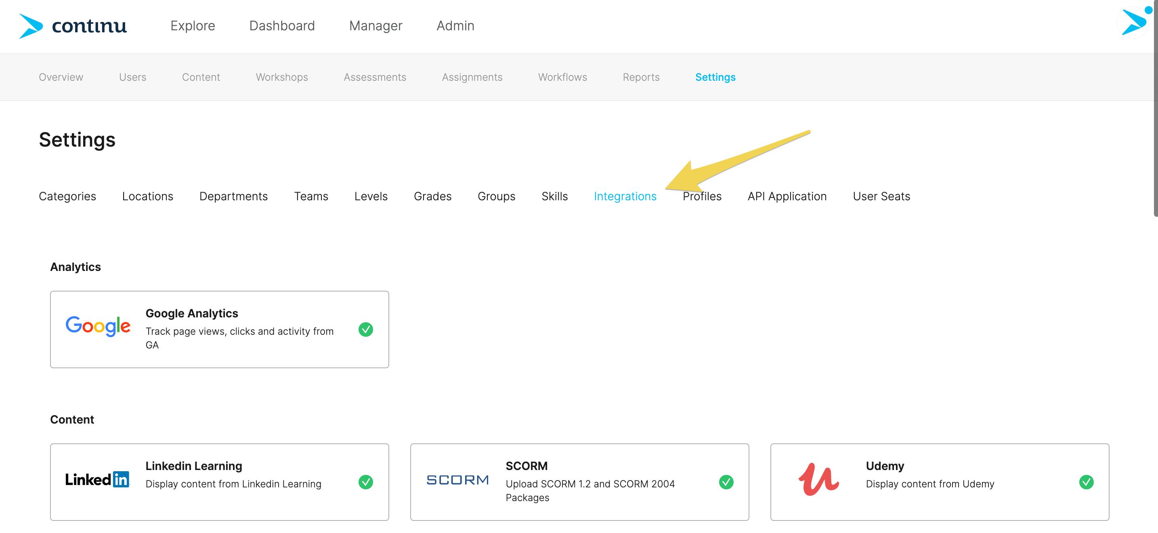Open the Udemy integration title
Image resolution: width=1158 pixels, height=533 pixels.
click(885, 466)
